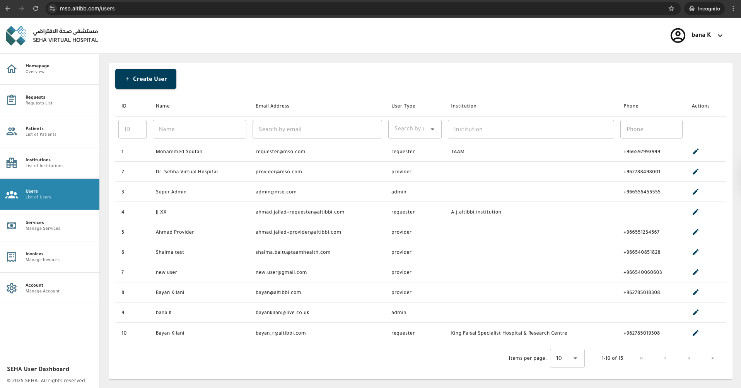Click the Patients sidebar icon
Image resolution: width=741 pixels, height=388 pixels.
click(x=12, y=131)
